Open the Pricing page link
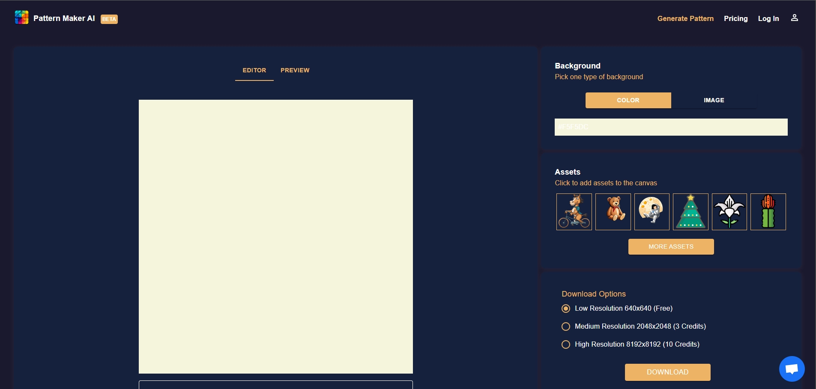 pyautogui.click(x=735, y=18)
